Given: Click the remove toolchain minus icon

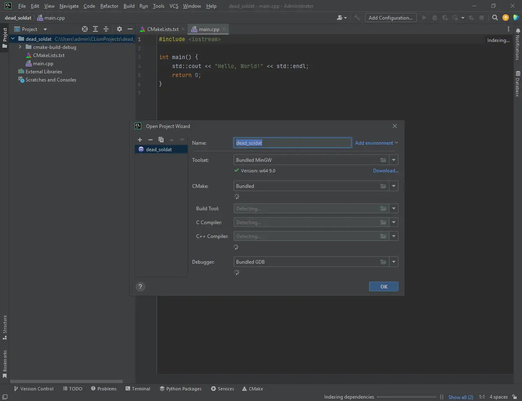Looking at the screenshot, I should (x=150, y=140).
